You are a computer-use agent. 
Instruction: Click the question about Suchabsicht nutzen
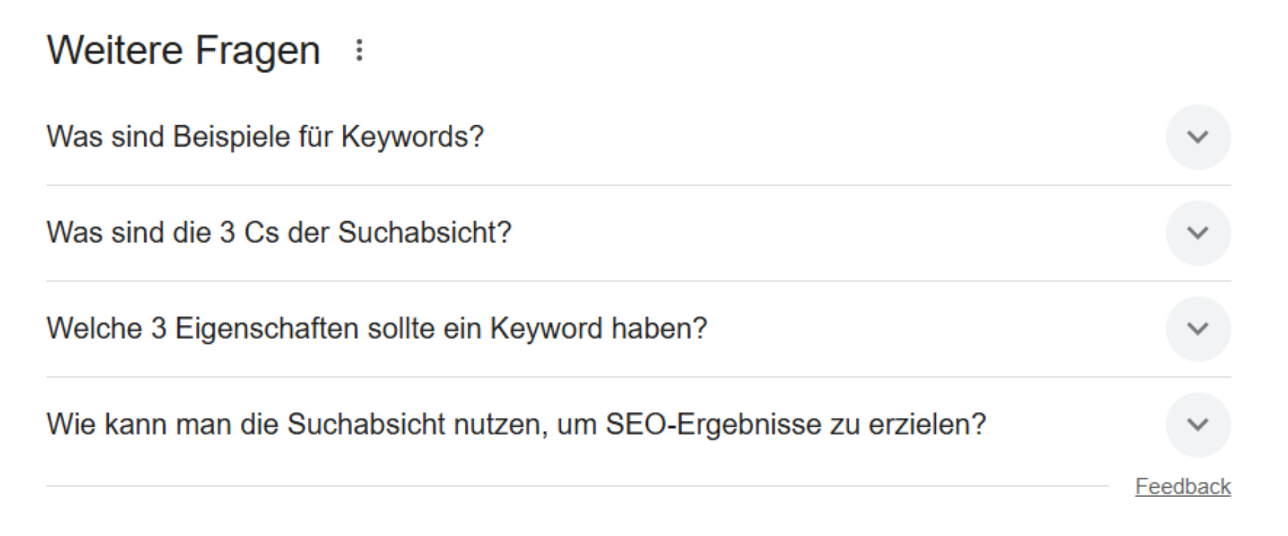point(517,423)
